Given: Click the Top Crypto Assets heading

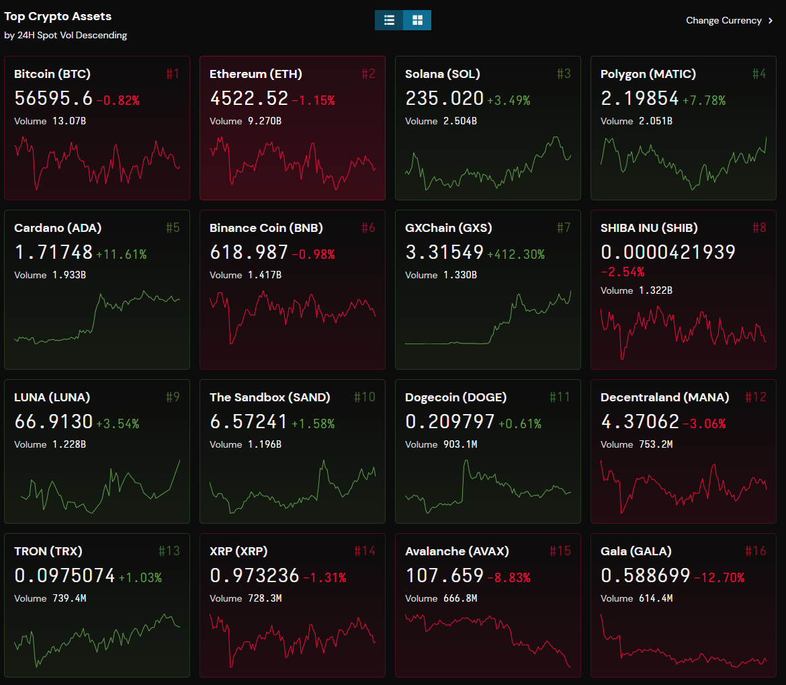Looking at the screenshot, I should pyautogui.click(x=58, y=17).
